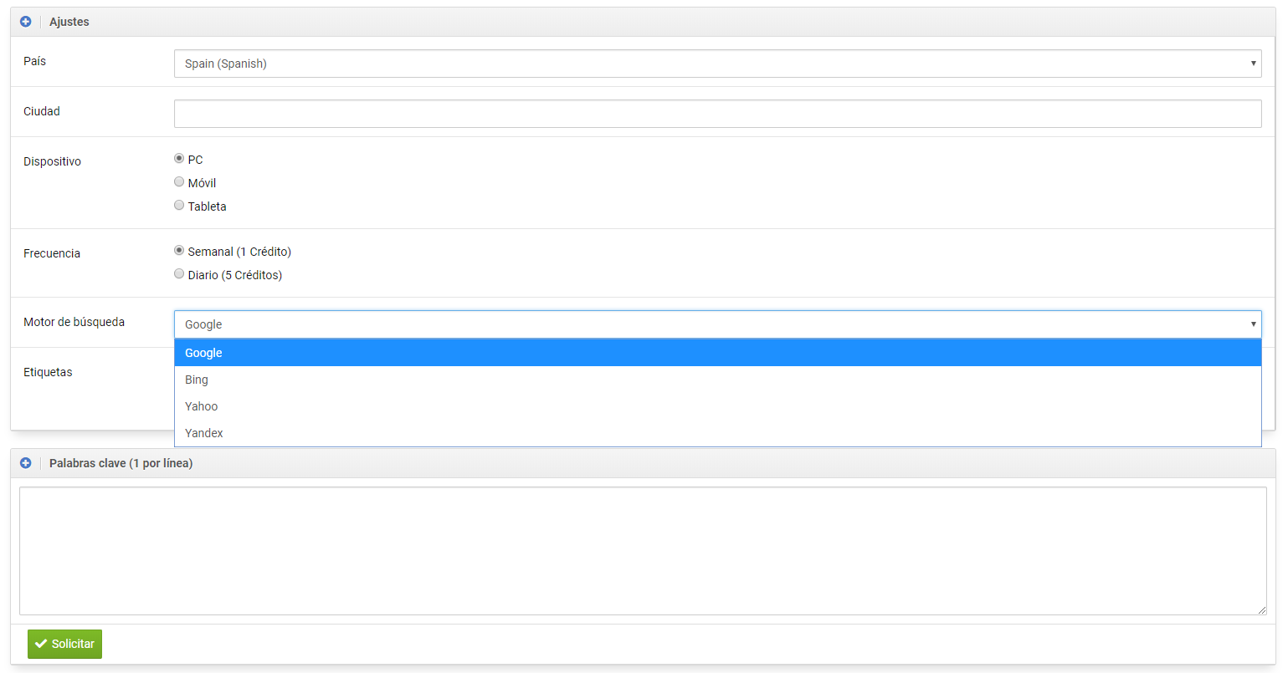Set frequency to Semanal (1 Crédito)
Screen dimensions: 1288x673
179,251
